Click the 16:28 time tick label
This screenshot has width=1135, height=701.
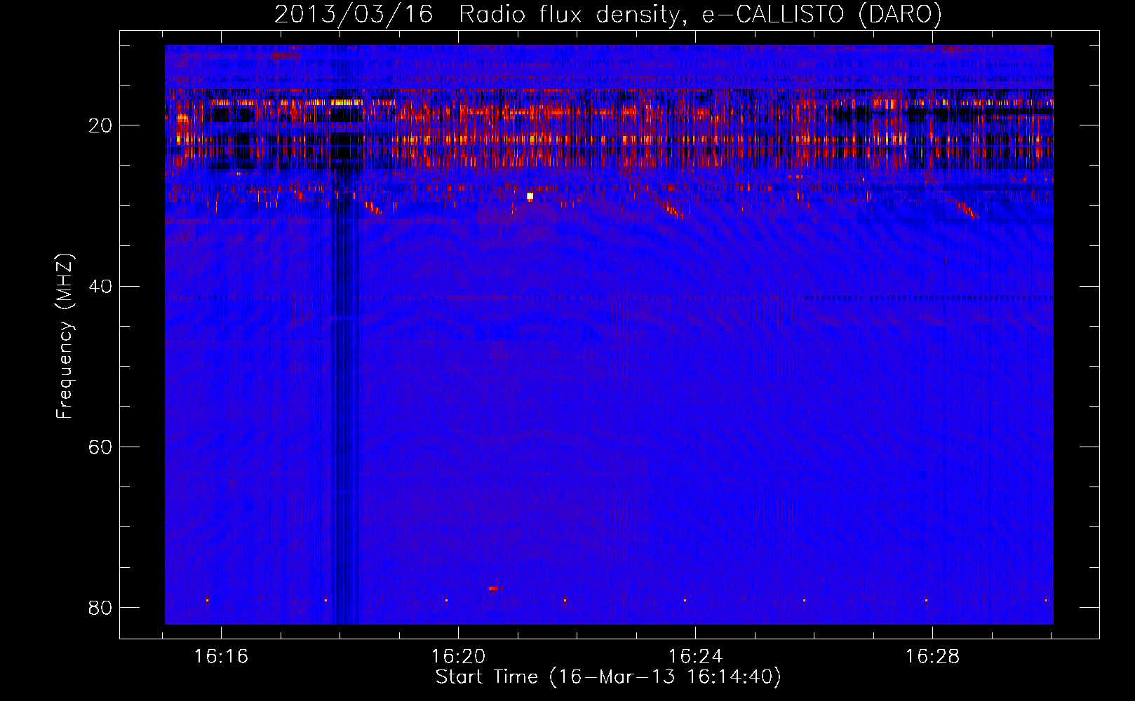point(932,656)
